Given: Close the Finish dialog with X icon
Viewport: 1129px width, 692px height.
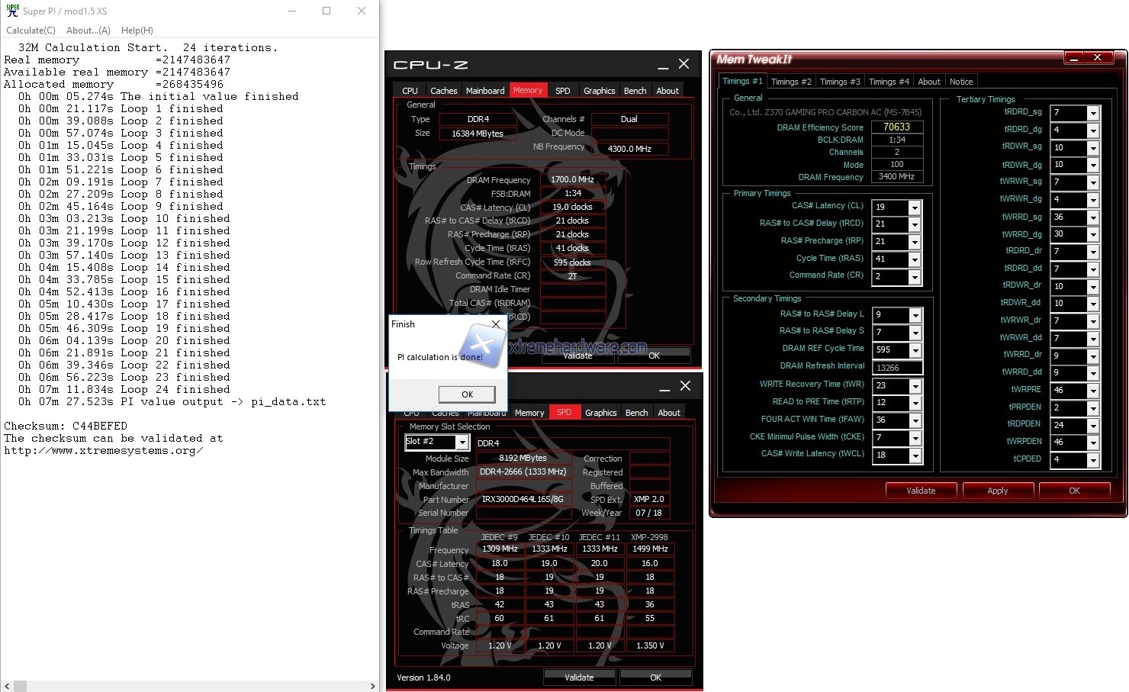Looking at the screenshot, I should pyautogui.click(x=496, y=324).
